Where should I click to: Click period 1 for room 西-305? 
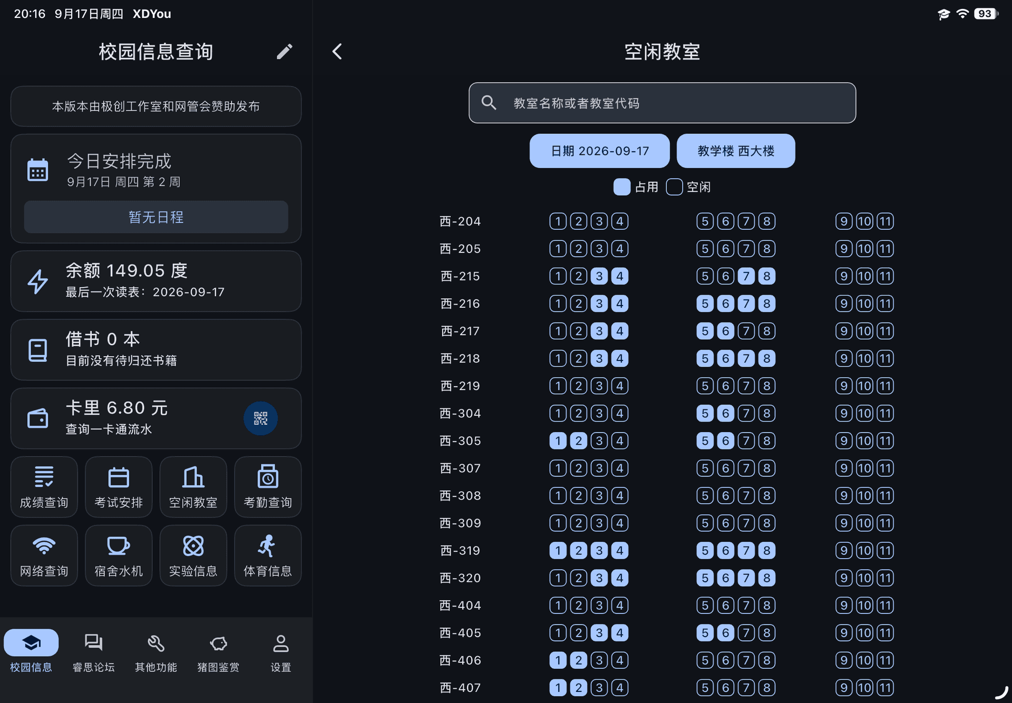point(558,441)
